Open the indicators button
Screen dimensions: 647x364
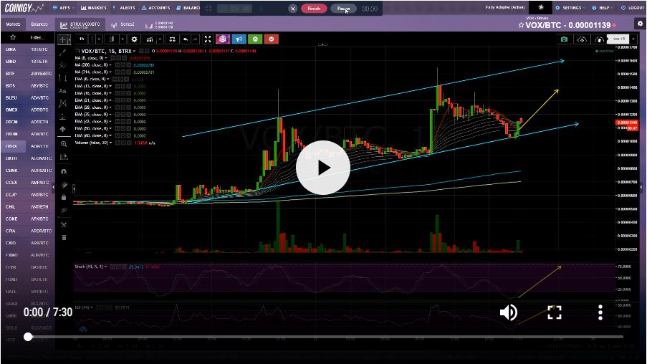149,39
